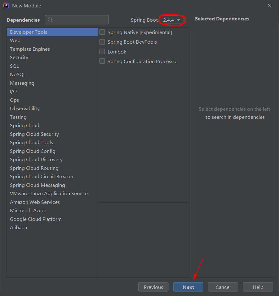Click the Previous button
The image size is (279, 296).
click(153, 287)
